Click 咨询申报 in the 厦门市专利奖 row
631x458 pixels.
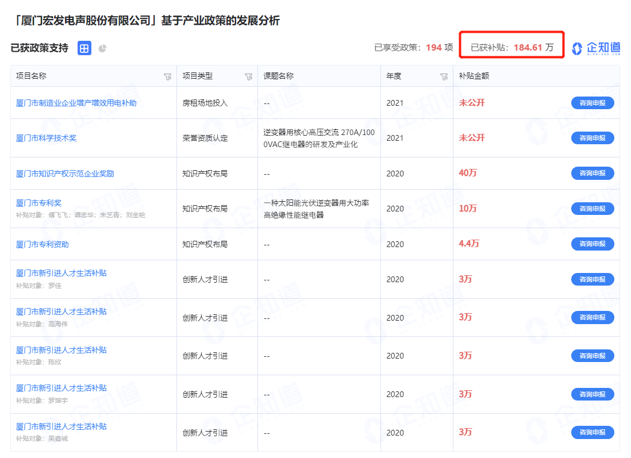(x=592, y=209)
